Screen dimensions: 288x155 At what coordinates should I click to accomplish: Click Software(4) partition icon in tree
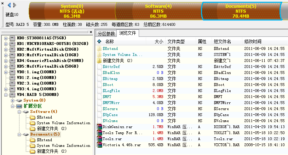[x=26, y=112]
